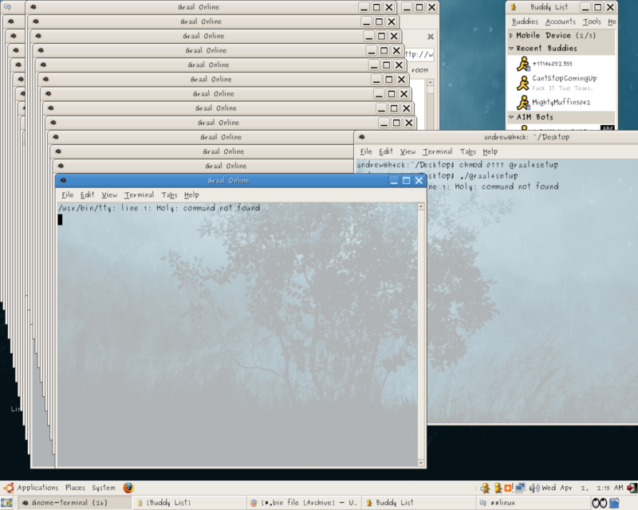Click the first Pidgin buddy tray icon

point(485,487)
